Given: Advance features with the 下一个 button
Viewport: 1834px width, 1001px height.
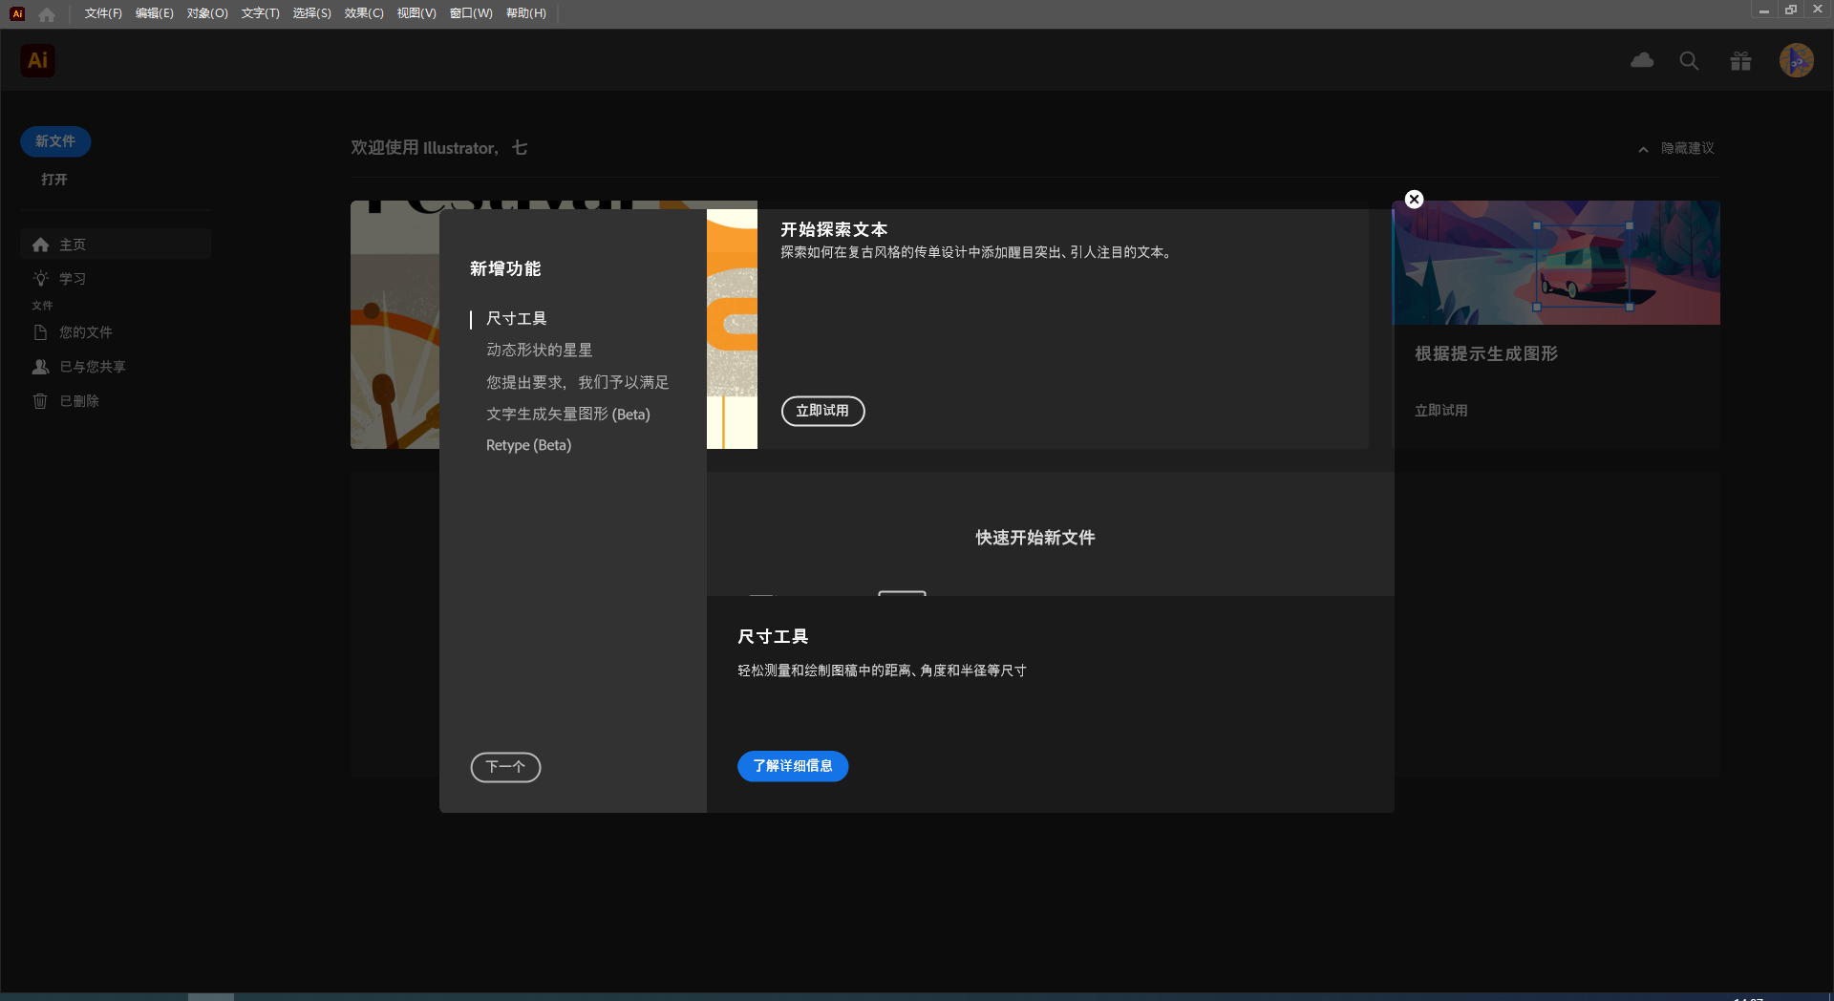Looking at the screenshot, I should 505,767.
